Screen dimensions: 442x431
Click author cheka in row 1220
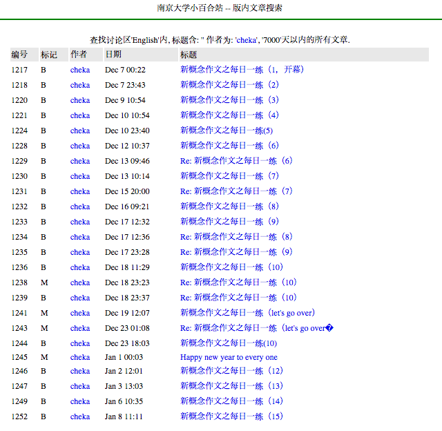[80, 100]
